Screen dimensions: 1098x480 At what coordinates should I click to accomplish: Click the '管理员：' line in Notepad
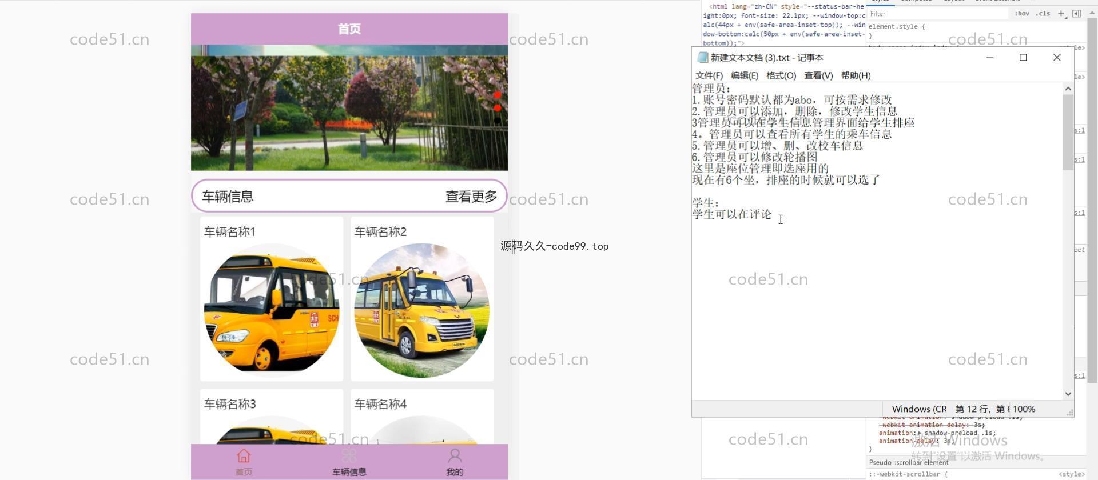point(711,89)
